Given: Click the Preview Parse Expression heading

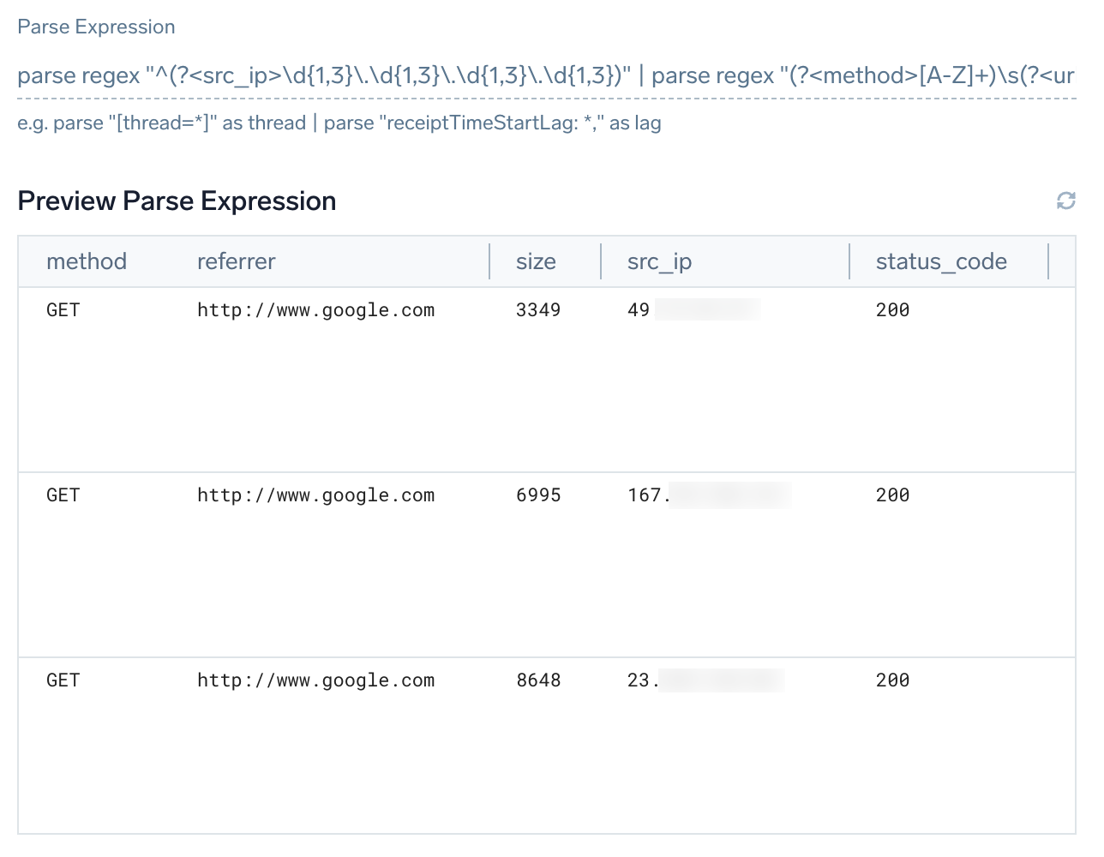Looking at the screenshot, I should pyautogui.click(x=177, y=201).
